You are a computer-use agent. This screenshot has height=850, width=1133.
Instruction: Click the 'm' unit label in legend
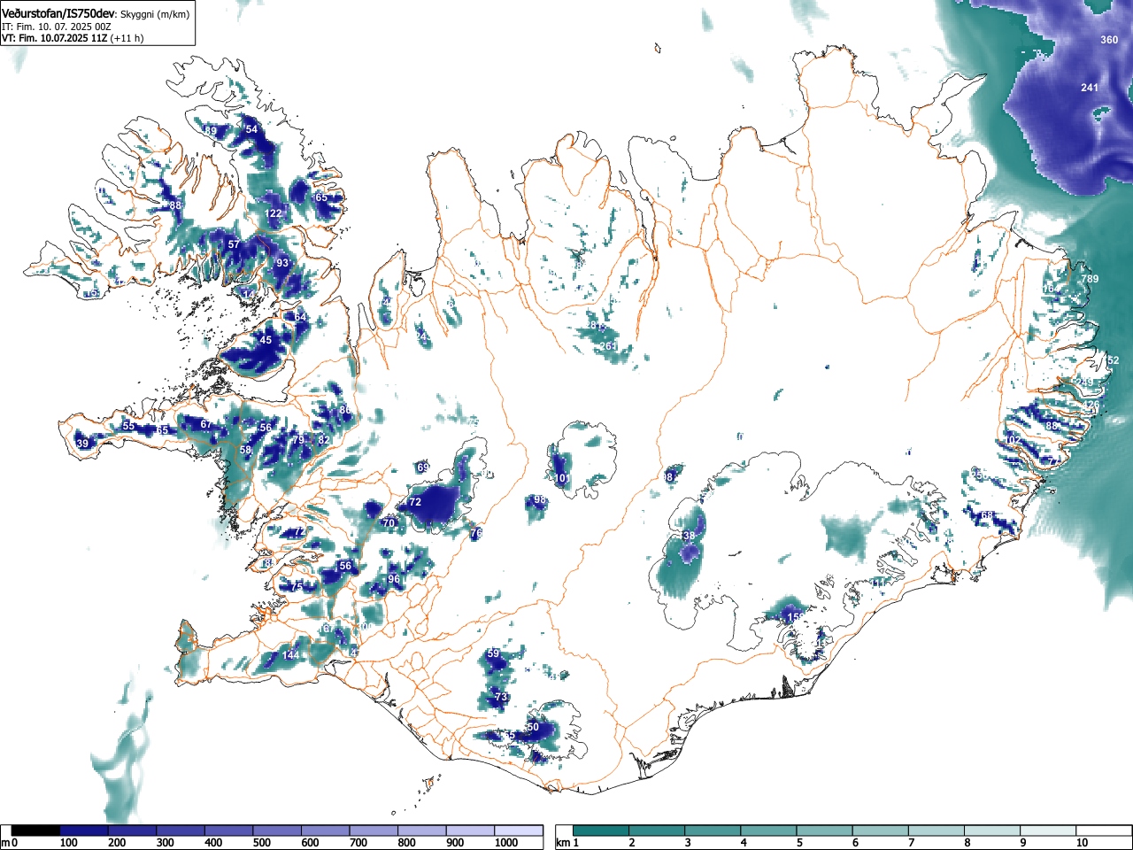pos(5,843)
